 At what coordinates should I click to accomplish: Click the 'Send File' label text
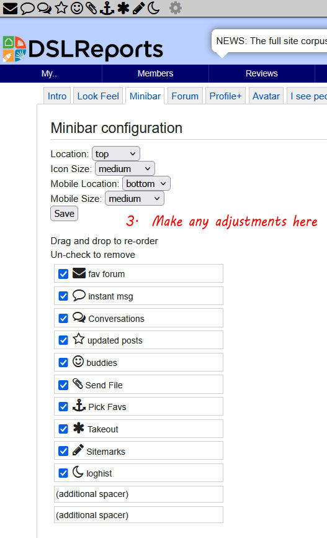[x=104, y=385]
